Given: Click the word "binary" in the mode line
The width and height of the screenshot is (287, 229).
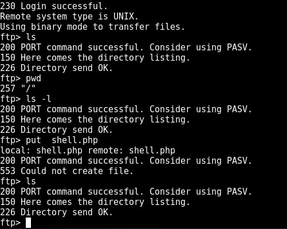Looking at the screenshot, I should (x=46, y=27).
